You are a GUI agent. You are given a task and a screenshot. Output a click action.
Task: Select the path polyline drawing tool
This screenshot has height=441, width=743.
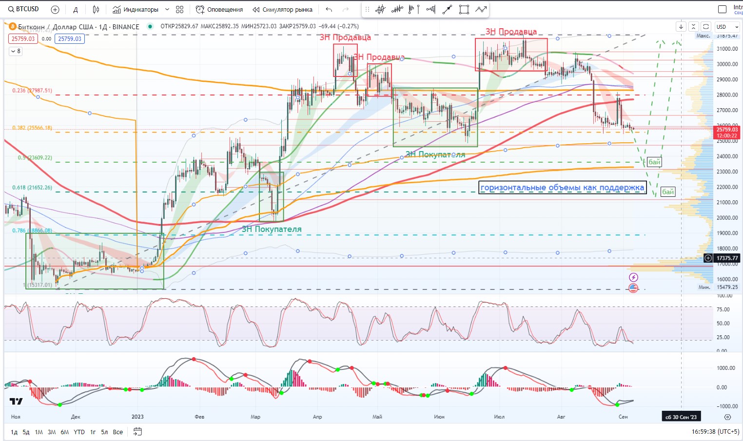coord(481,9)
